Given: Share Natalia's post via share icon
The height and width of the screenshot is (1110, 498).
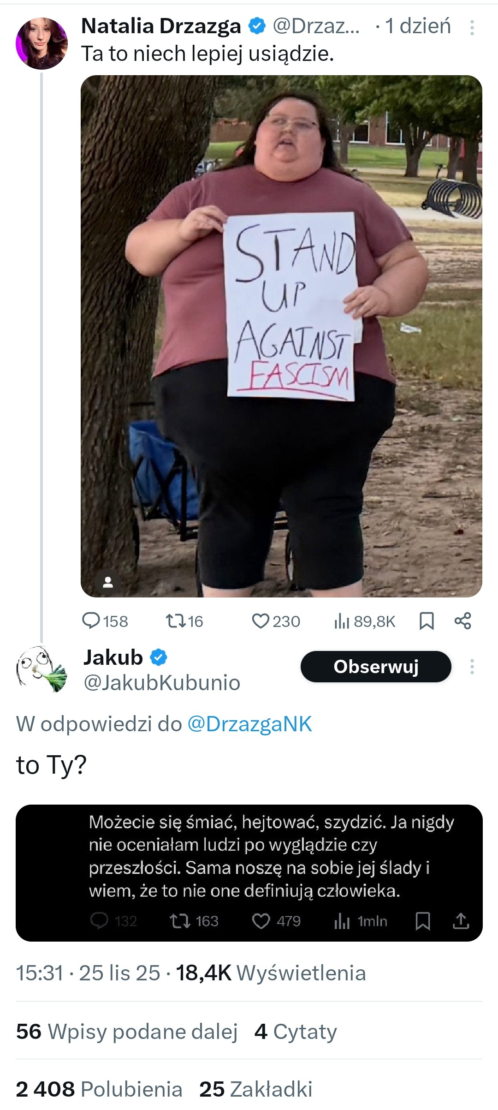Looking at the screenshot, I should [x=463, y=621].
